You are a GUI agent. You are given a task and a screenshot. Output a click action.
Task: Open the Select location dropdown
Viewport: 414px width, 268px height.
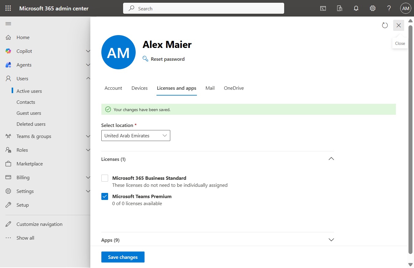[136, 136]
